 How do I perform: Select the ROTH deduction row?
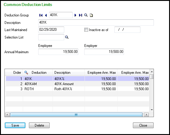tap(77, 89)
